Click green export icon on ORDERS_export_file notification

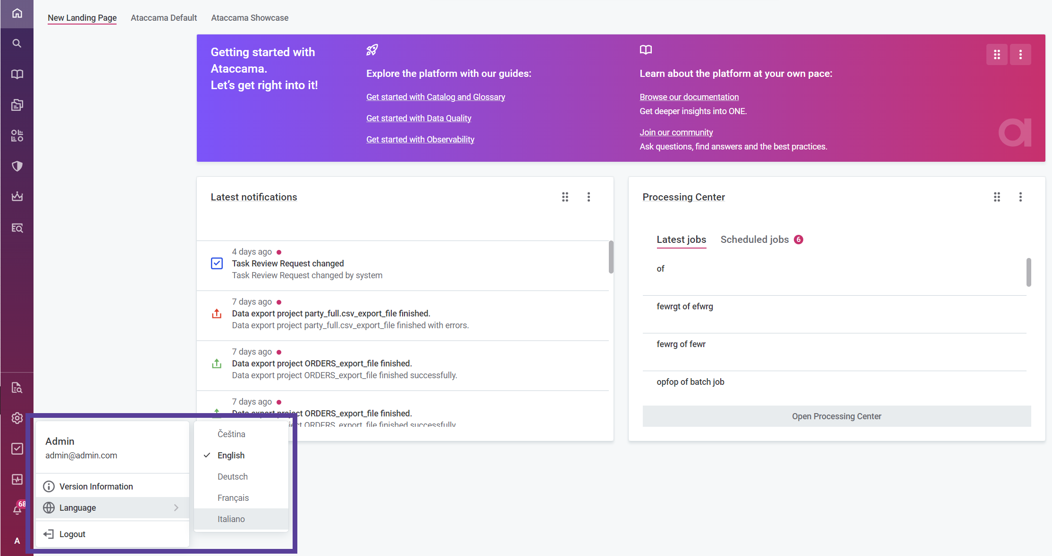(x=217, y=364)
